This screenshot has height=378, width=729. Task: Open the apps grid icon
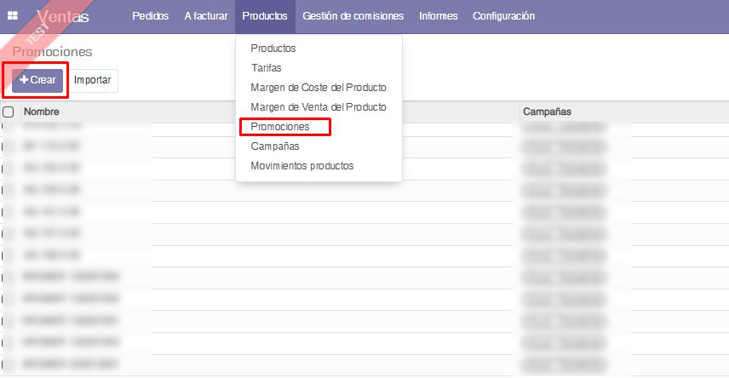pyautogui.click(x=13, y=16)
